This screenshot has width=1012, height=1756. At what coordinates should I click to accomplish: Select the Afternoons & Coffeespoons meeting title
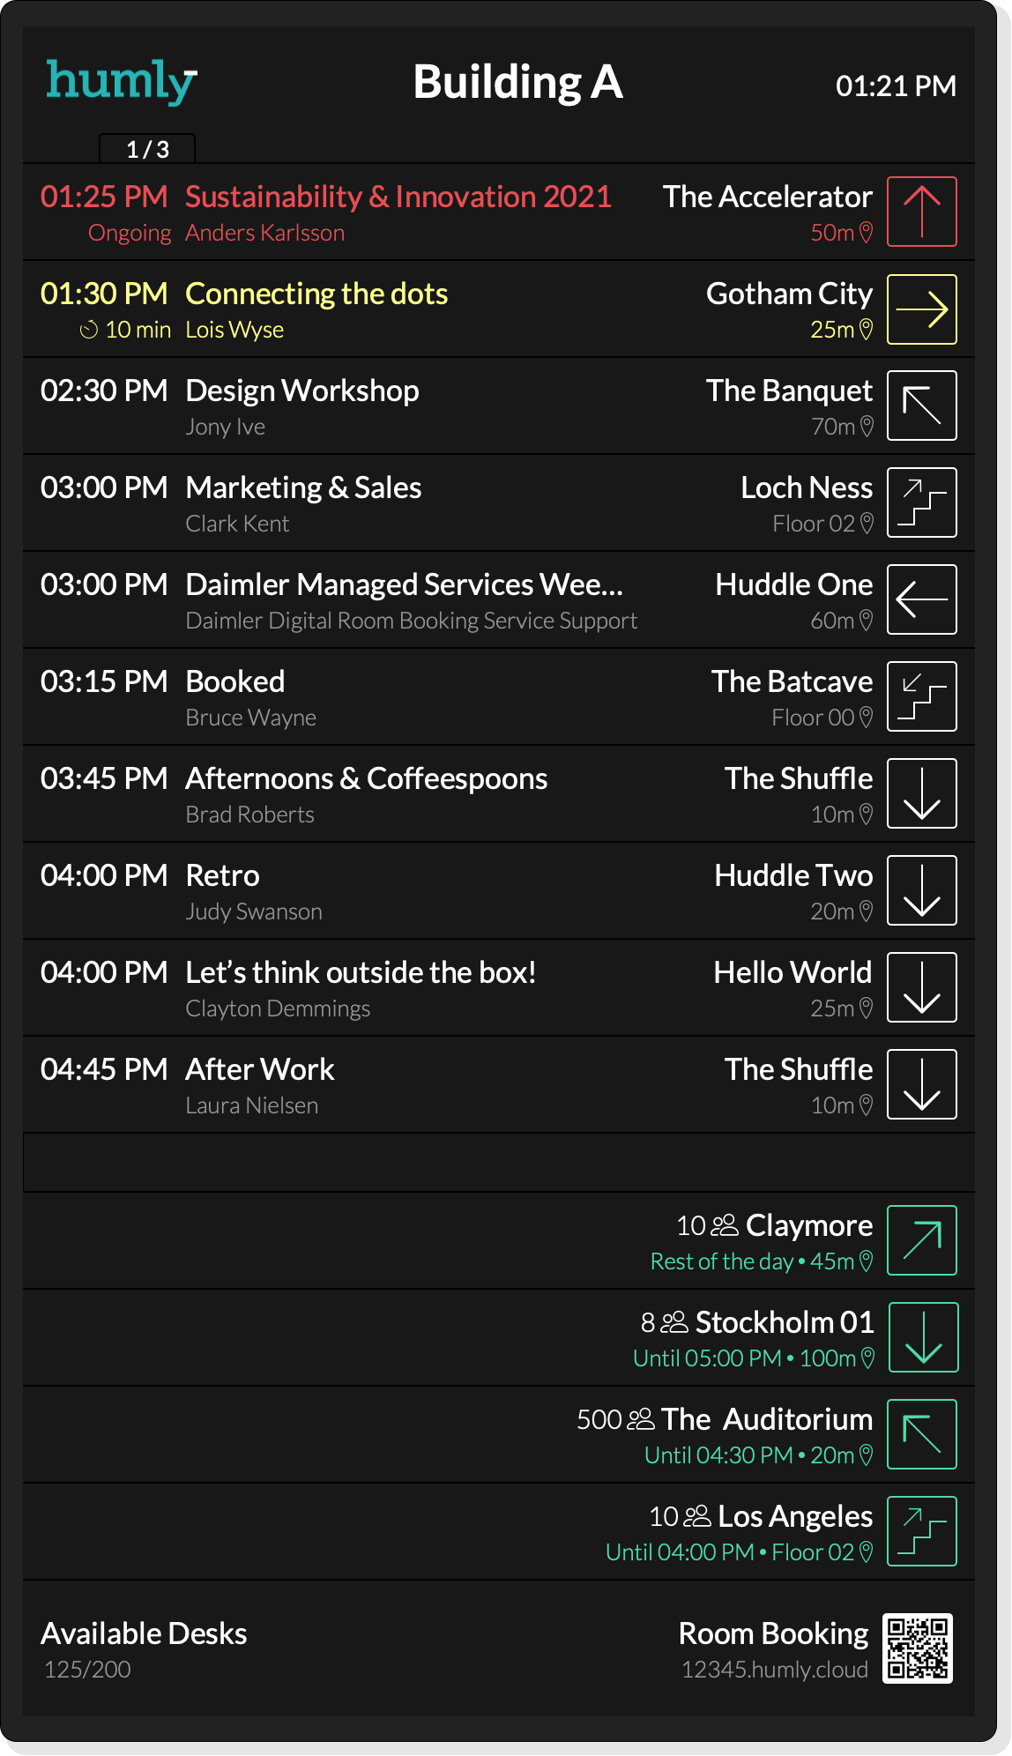[367, 778]
